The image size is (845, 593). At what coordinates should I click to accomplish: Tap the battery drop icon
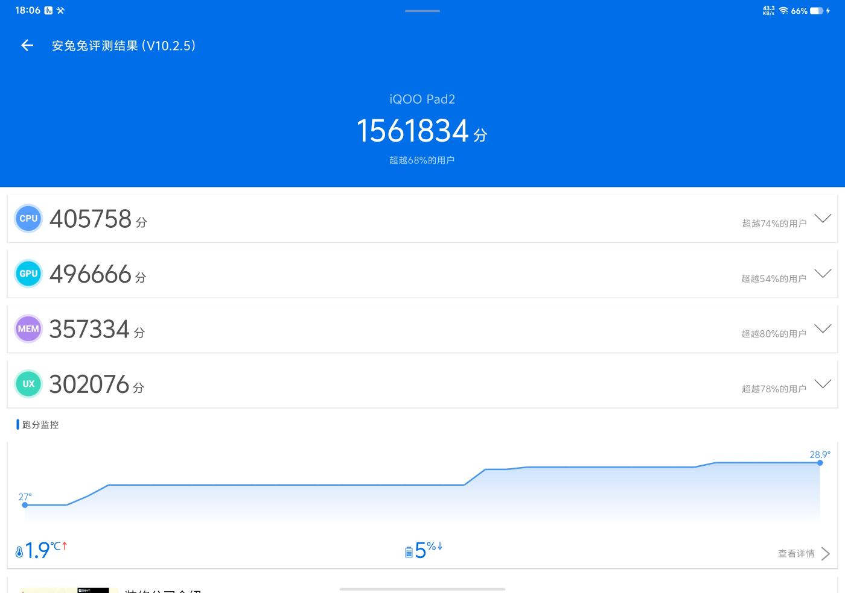tap(409, 551)
